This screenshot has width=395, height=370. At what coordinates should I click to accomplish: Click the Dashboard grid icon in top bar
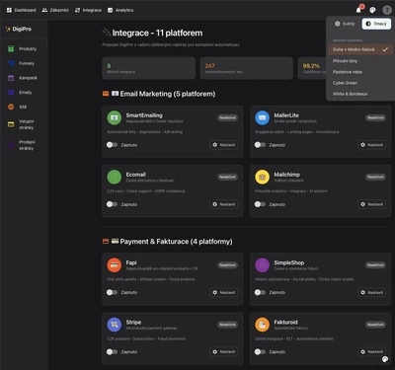coord(9,10)
